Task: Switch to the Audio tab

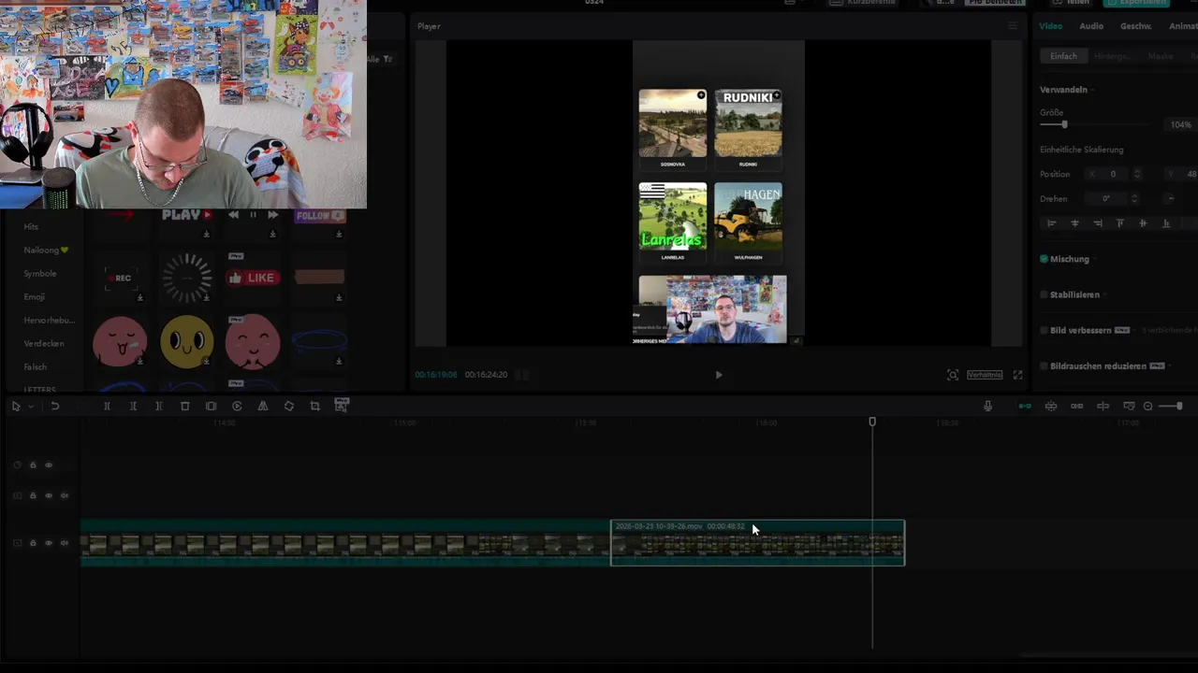Action: pos(1091,26)
